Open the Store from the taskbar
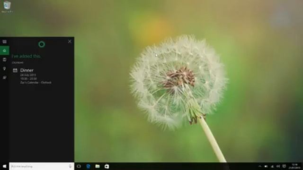 coord(107,166)
